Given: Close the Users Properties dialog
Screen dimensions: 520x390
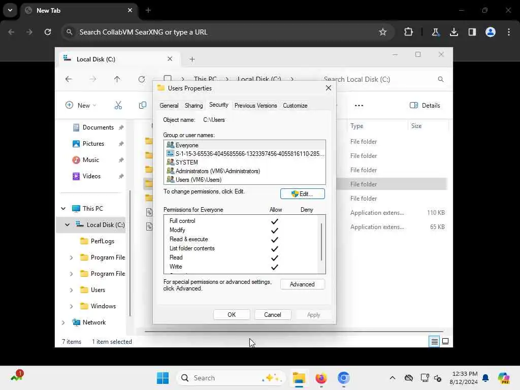Looking at the screenshot, I should pos(329,88).
